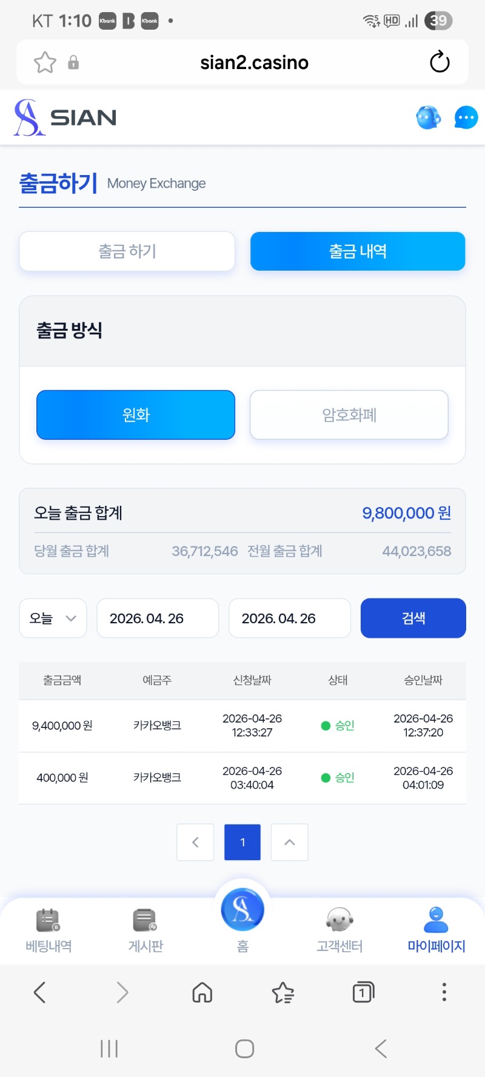Bookmark the page with star icon
485x1077 pixels.
[45, 62]
